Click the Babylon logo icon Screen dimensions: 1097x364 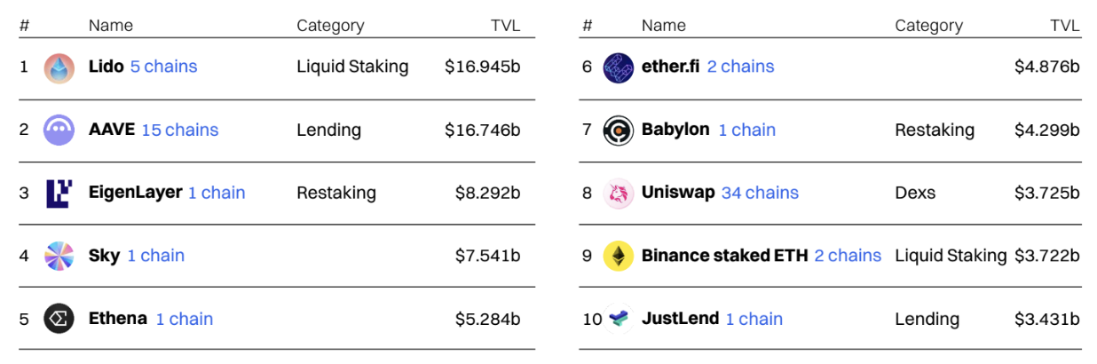coord(618,131)
